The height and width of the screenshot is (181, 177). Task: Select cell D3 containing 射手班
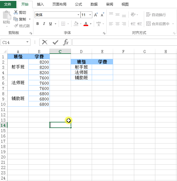point(81,67)
